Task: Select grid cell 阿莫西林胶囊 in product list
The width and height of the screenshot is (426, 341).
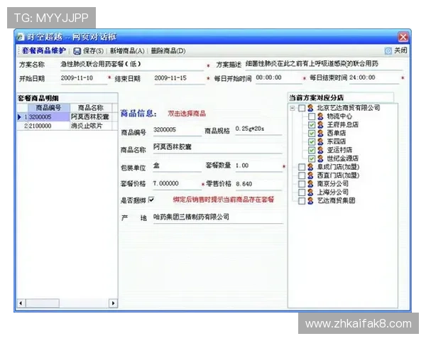Action: (91, 117)
